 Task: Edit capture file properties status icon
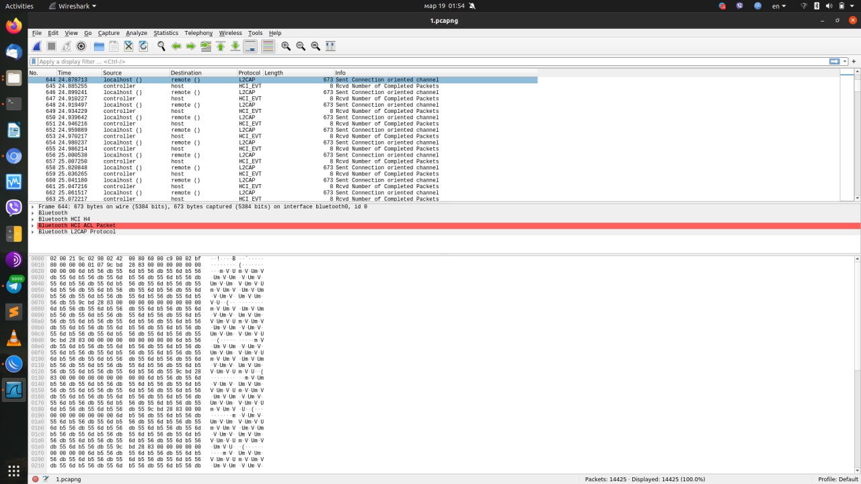(46, 479)
